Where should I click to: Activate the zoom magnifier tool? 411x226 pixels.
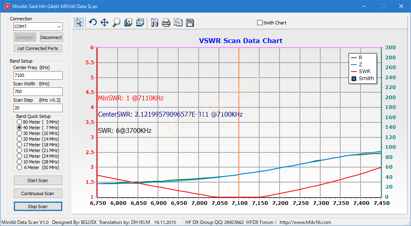coord(116,22)
